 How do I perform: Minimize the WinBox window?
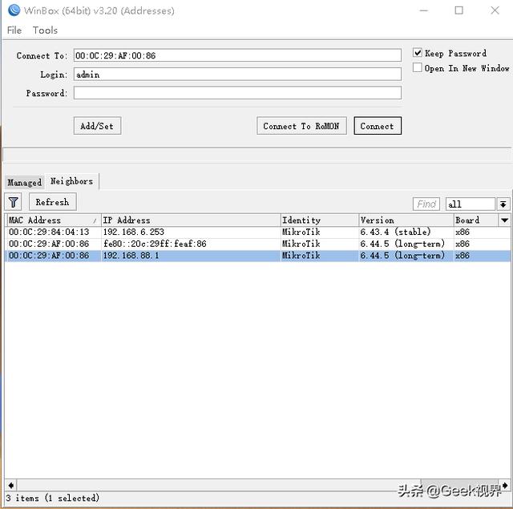424,10
